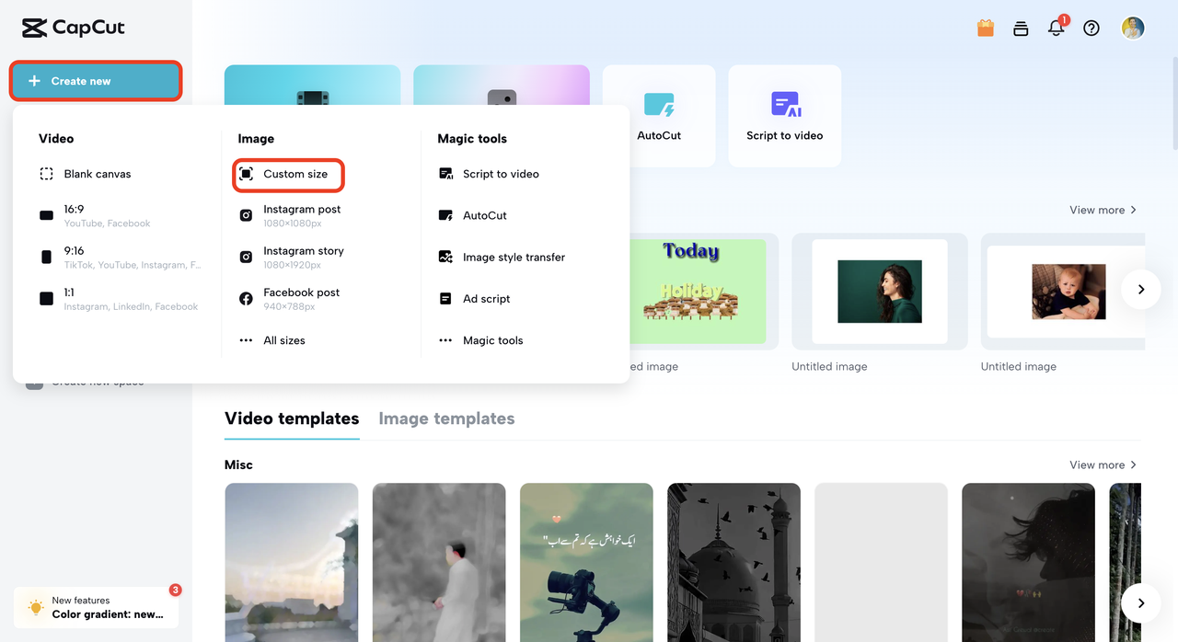1178x642 pixels.
Task: Open All sizes in Image menu
Action: (x=284, y=340)
